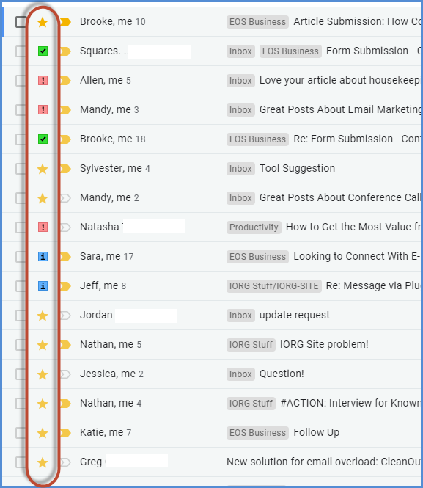Tick the checkbox beside Jeff, me 8
The height and width of the screenshot is (488, 423).
pos(21,286)
